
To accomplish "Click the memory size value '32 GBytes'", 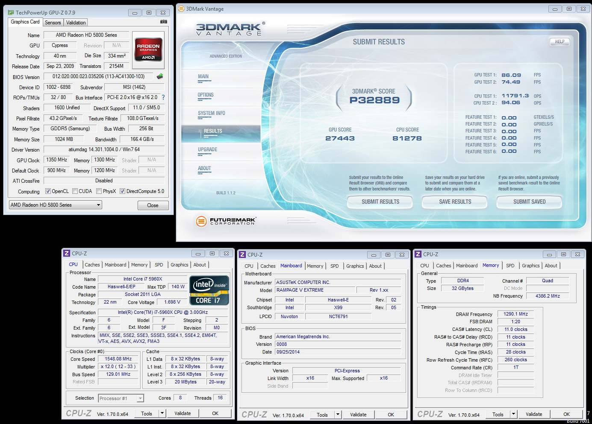I will [x=463, y=288].
